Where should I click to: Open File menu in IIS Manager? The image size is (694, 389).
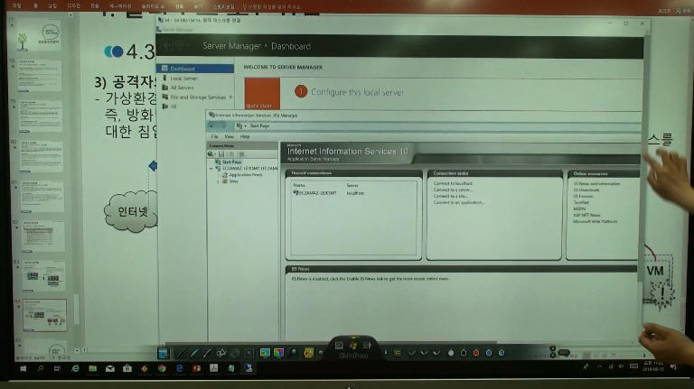tap(215, 136)
